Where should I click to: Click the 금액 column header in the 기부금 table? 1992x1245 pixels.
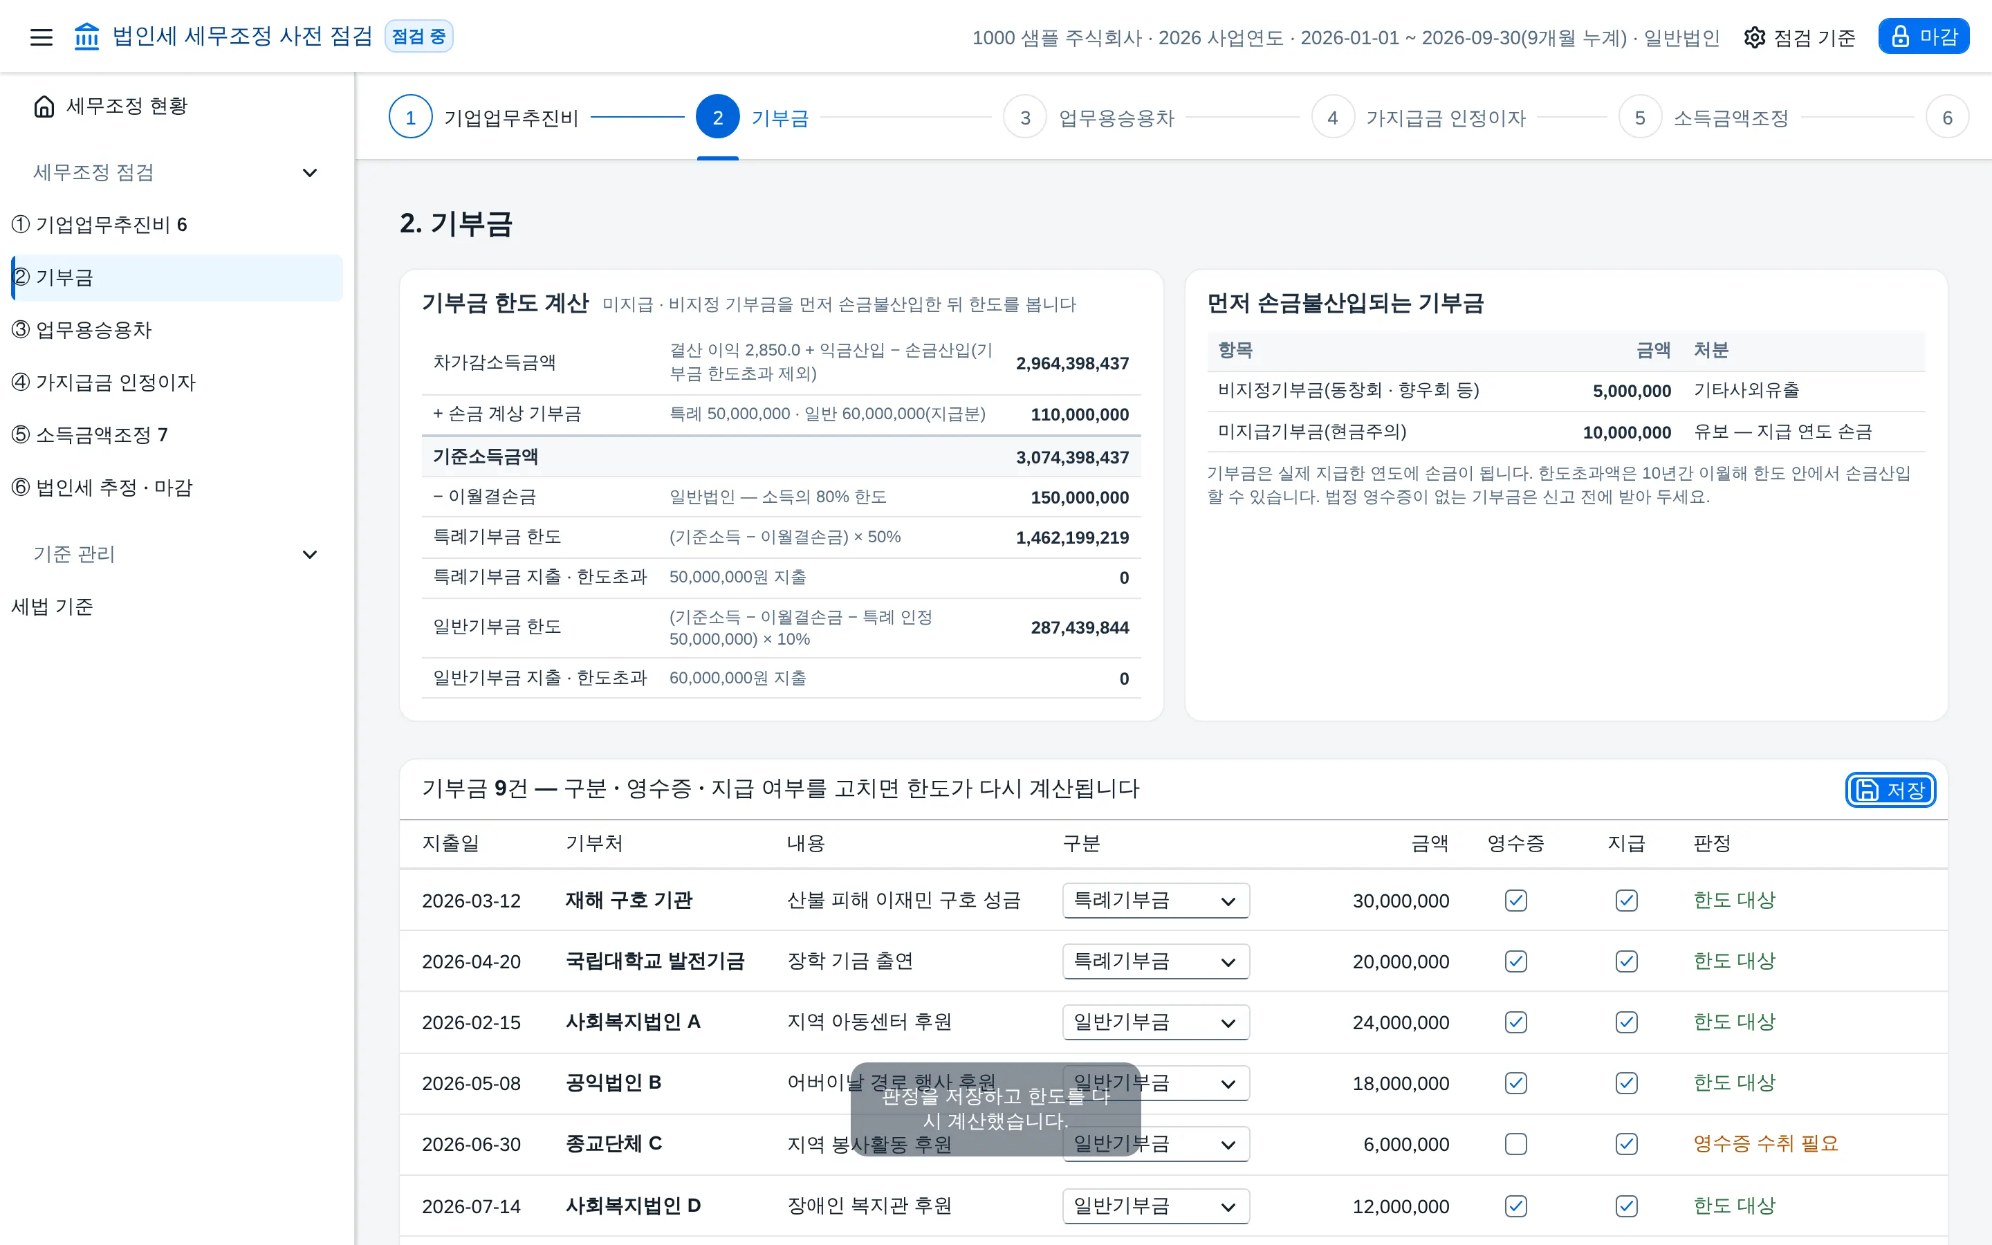click(x=1430, y=843)
